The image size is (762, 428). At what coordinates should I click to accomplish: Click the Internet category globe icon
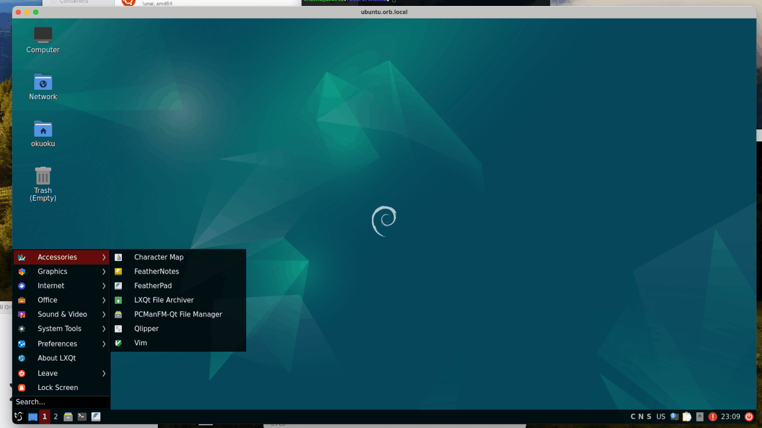click(x=22, y=286)
